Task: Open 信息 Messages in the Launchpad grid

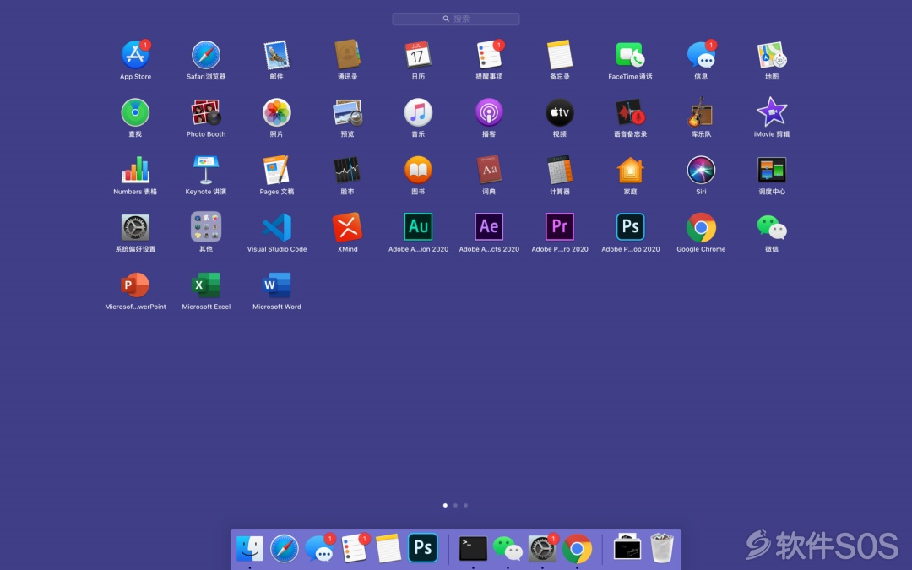Action: point(701,55)
